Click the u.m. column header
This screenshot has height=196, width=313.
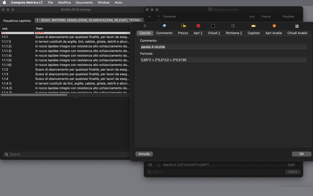[x=252, y=16]
